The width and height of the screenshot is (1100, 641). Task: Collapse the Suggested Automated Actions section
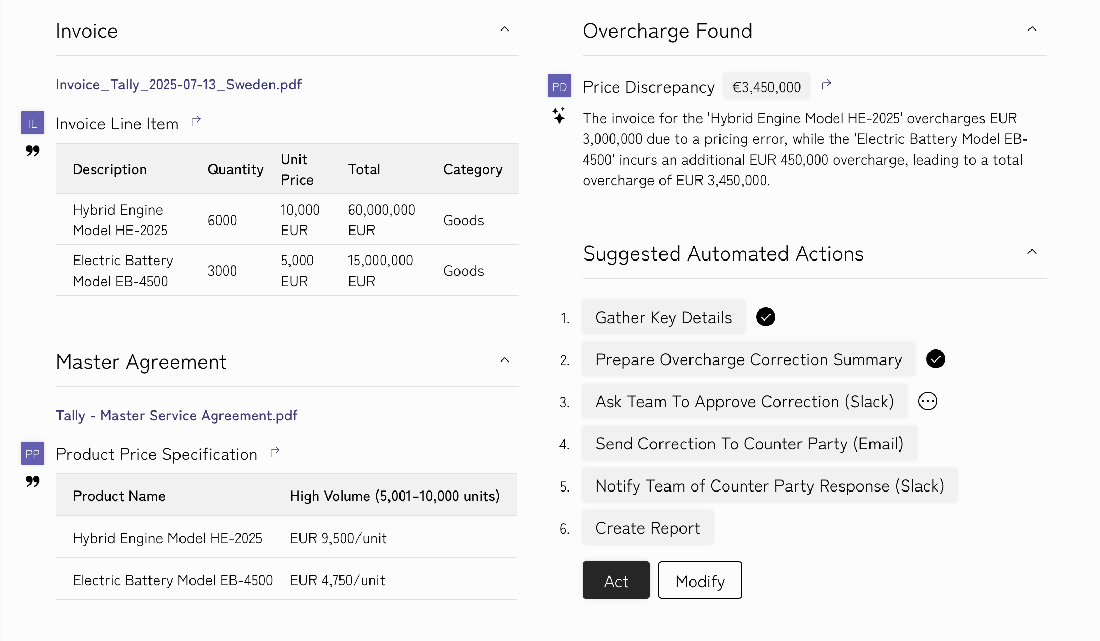1032,252
